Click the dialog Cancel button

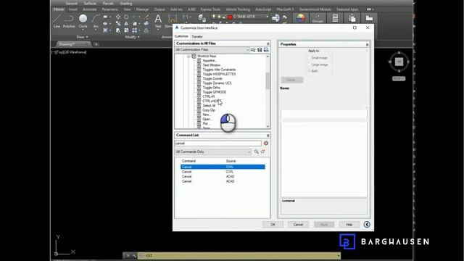[x=298, y=224]
